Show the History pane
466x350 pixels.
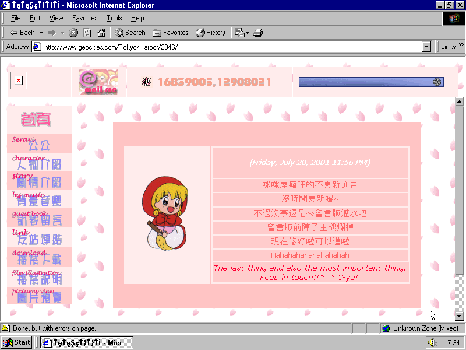(210, 33)
